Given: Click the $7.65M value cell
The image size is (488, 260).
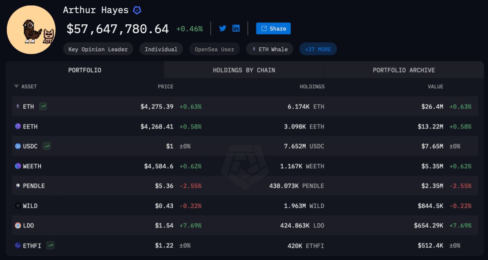Looking at the screenshot, I should tap(432, 146).
